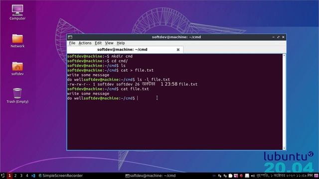Open the View menu

coord(109,43)
